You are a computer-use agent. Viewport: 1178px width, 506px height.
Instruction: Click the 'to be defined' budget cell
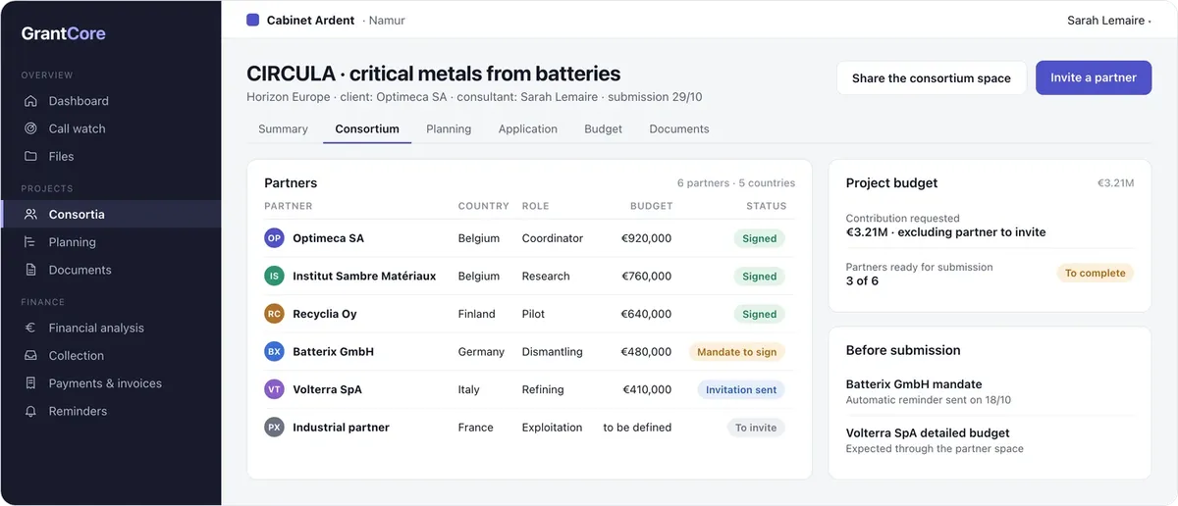(x=637, y=428)
